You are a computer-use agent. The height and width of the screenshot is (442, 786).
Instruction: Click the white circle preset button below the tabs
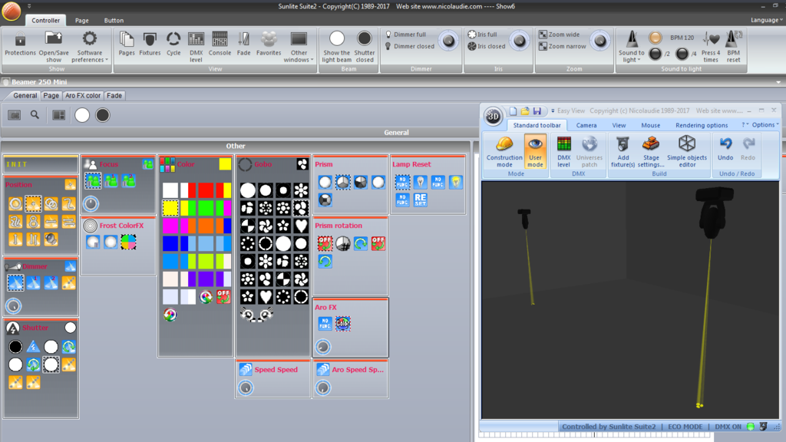[82, 115]
